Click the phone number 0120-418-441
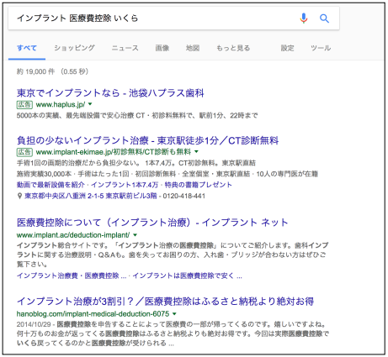Screen dimensions: 388x357 point(184,196)
